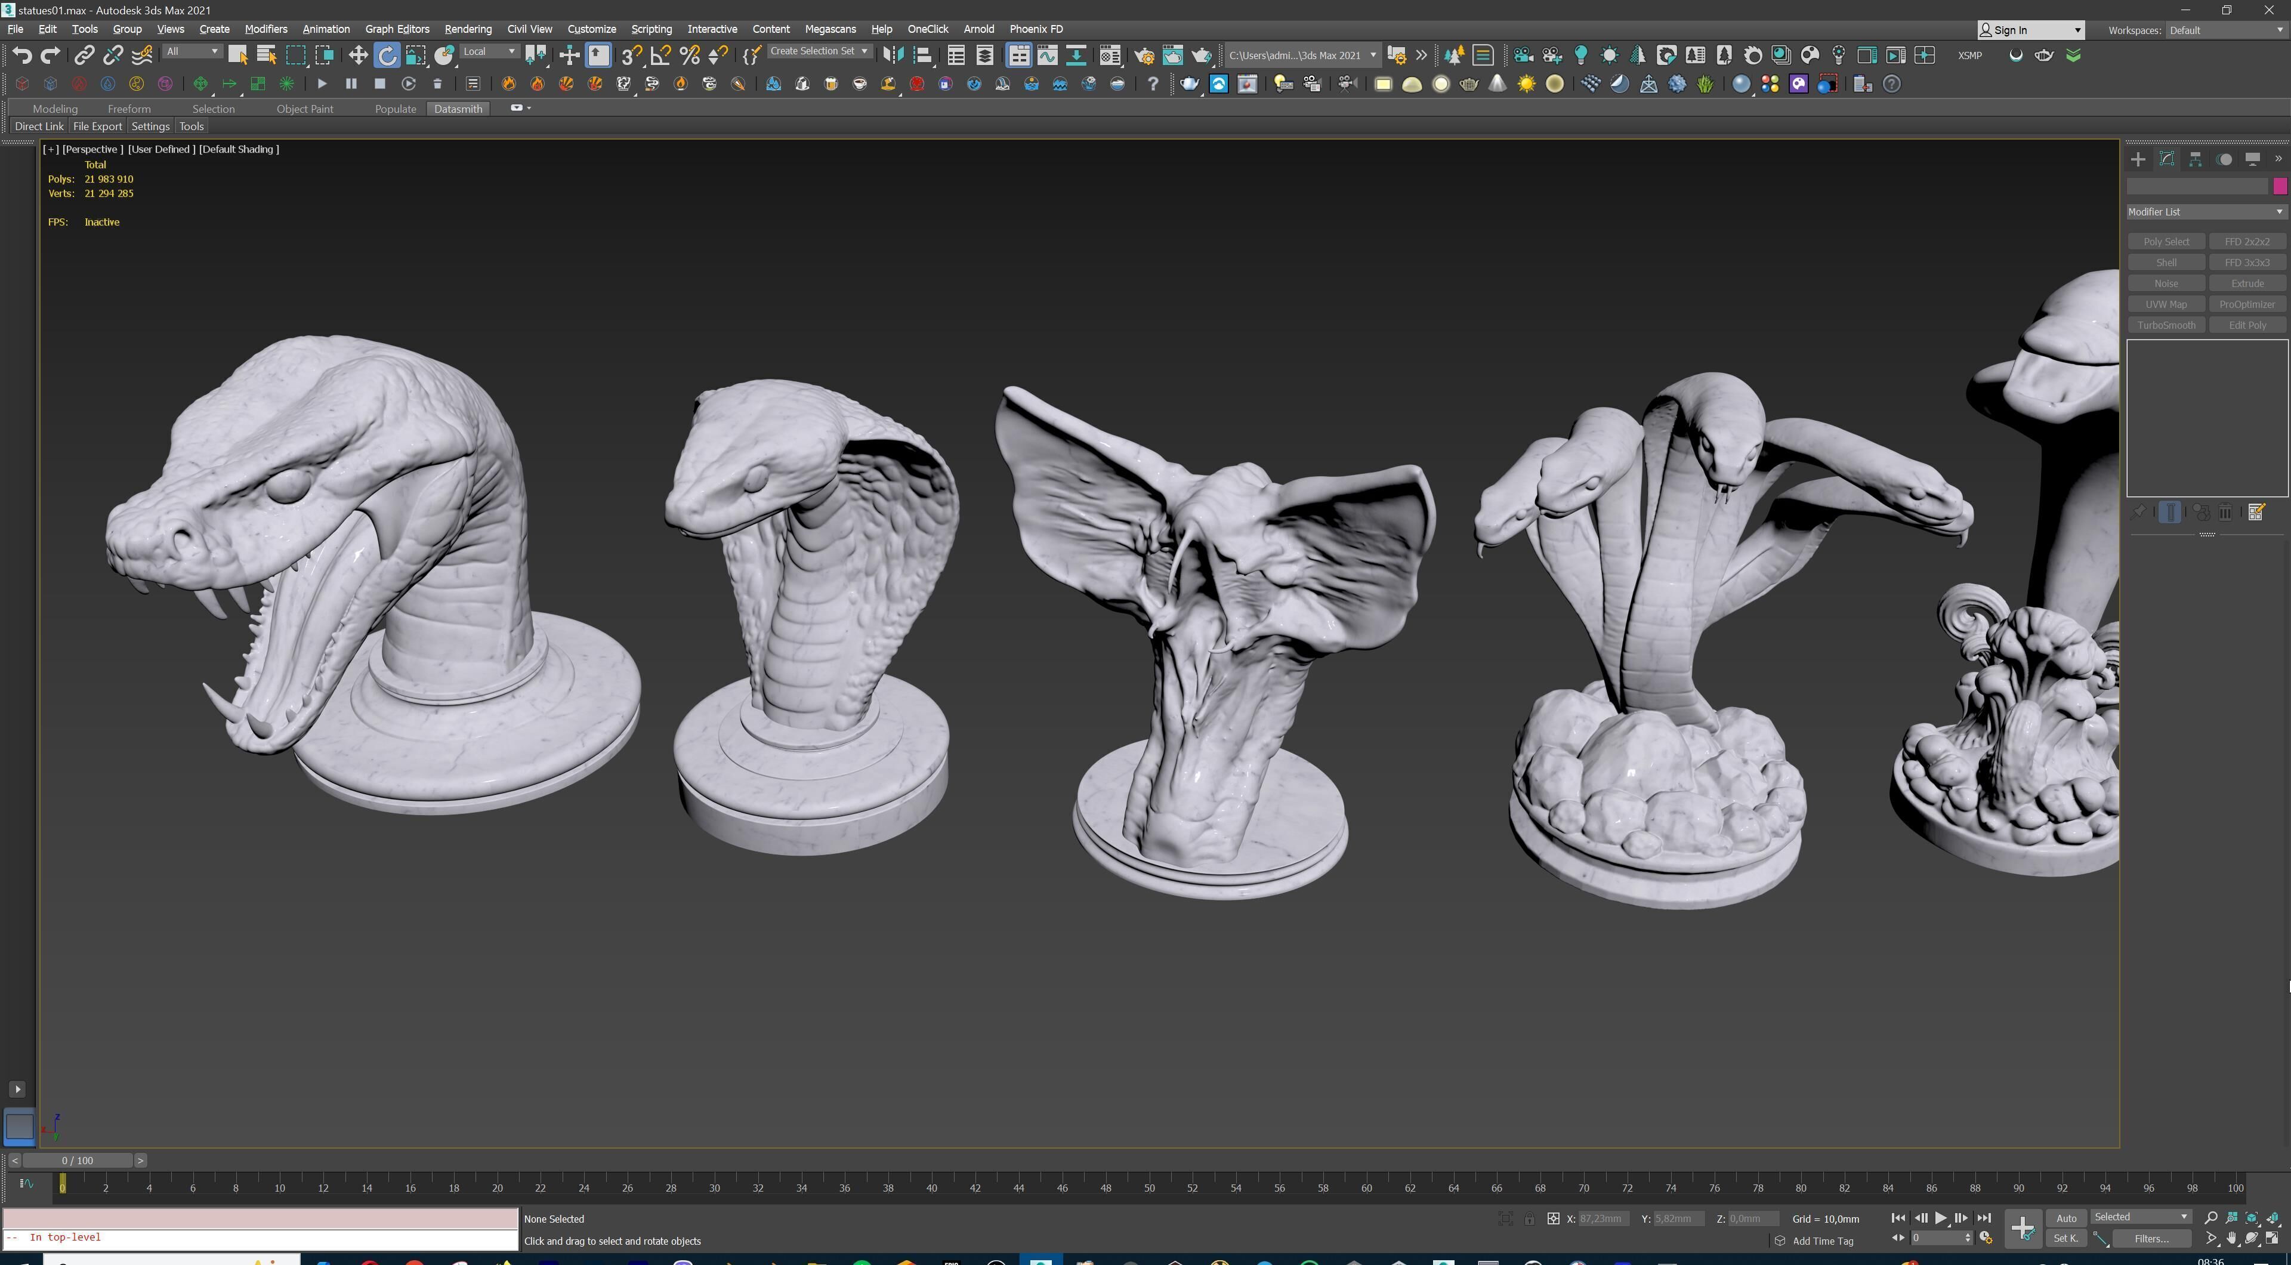Open the Curve Editor icon
The height and width of the screenshot is (1265, 2291).
point(1048,55)
